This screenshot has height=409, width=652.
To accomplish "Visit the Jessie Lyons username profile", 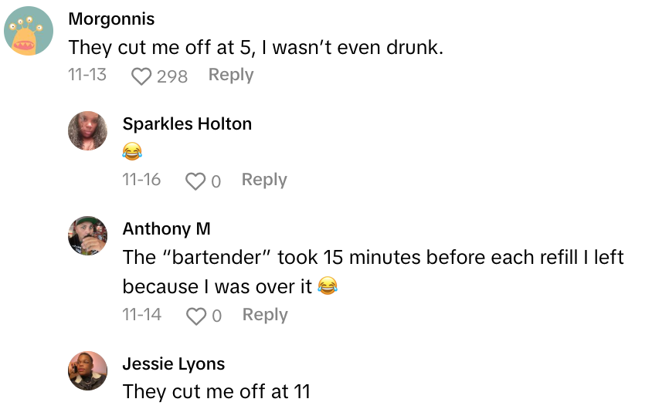I will pos(174,363).
